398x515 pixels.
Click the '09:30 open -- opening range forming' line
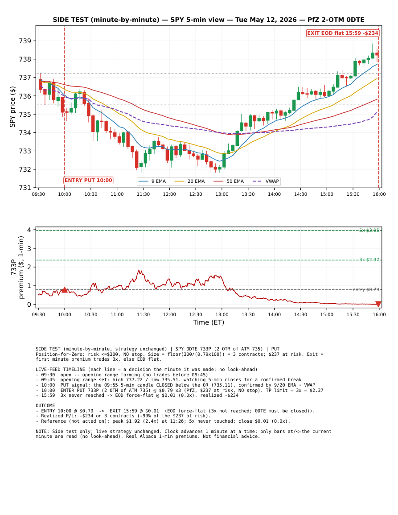pos(122,375)
